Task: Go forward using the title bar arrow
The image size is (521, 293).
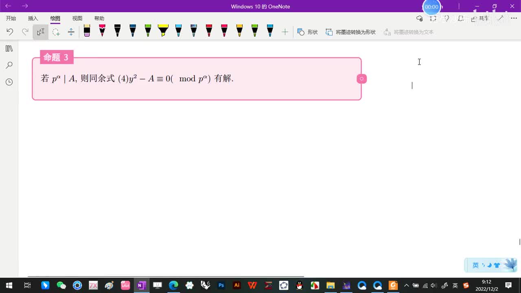Action: [25, 6]
